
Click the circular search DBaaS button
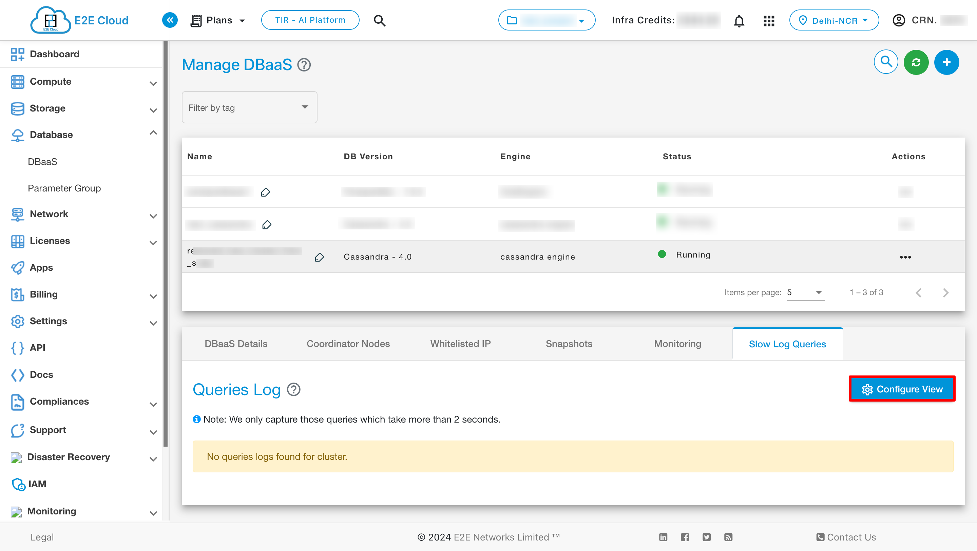point(886,62)
